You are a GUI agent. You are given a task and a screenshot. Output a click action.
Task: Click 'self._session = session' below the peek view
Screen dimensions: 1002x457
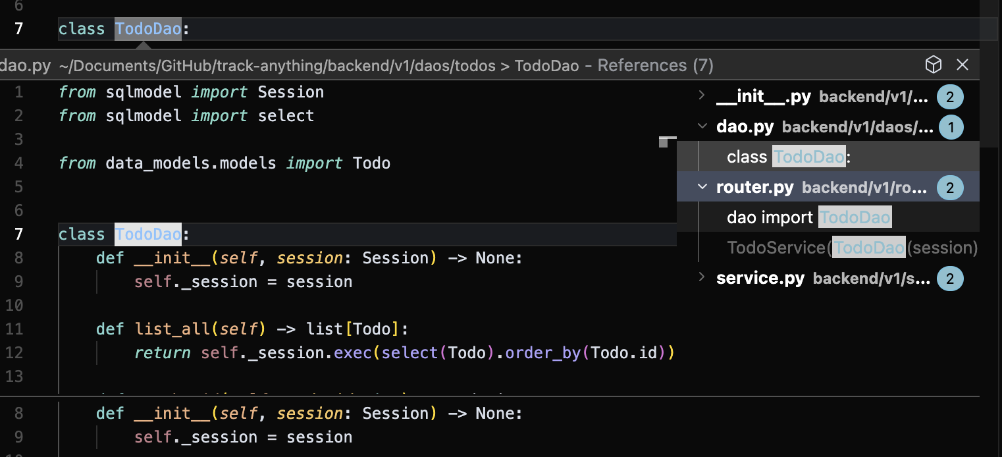click(x=244, y=437)
